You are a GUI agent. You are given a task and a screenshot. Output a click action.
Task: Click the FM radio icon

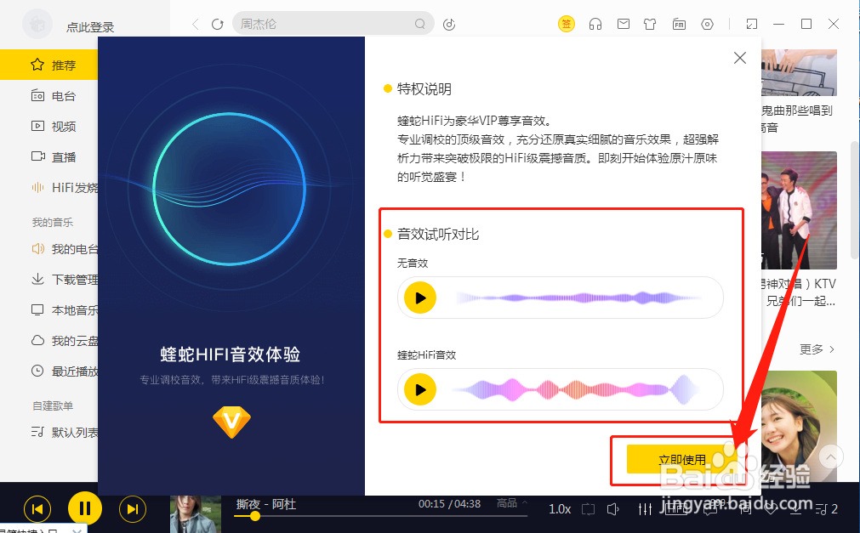(679, 24)
